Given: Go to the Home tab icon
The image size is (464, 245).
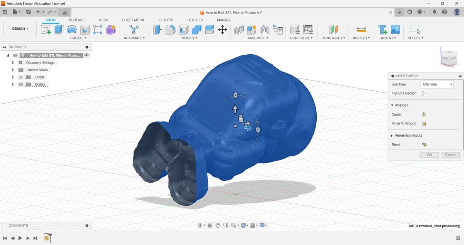Looking at the screenshot, I should coord(65,13).
